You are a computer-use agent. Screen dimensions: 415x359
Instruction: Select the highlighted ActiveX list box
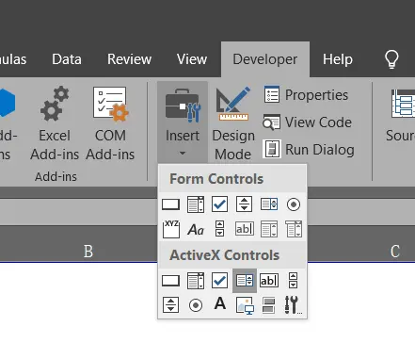coord(245,281)
